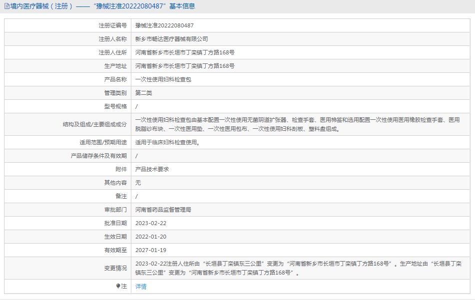
Task: Click the 生产地址 address value
Action: [x=185, y=66]
